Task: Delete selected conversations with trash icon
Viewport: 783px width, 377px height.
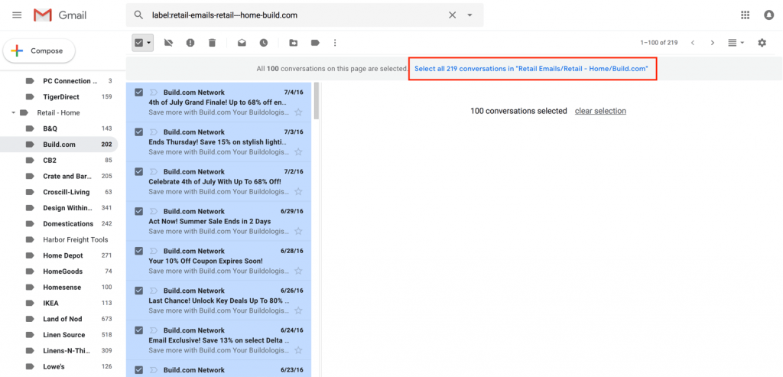Action: coord(213,43)
